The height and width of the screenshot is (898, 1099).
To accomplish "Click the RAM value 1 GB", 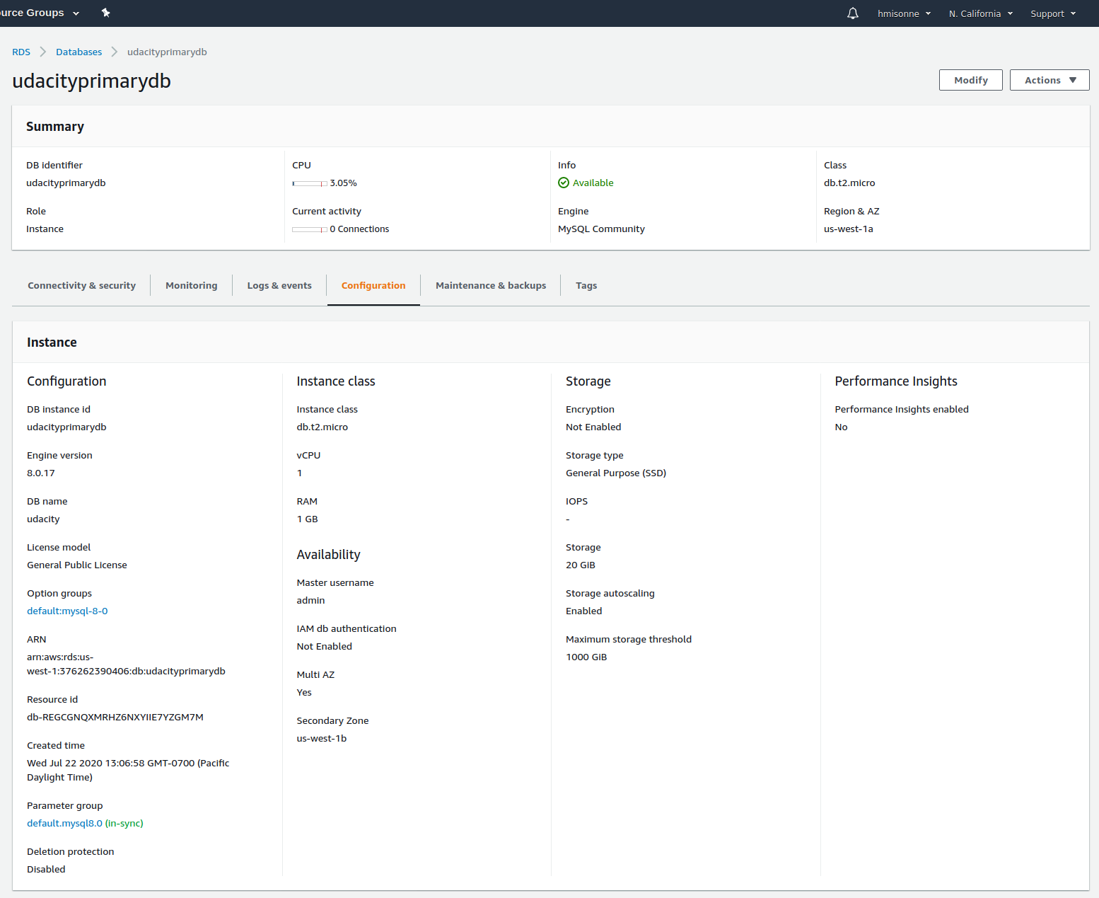I will pyautogui.click(x=308, y=519).
